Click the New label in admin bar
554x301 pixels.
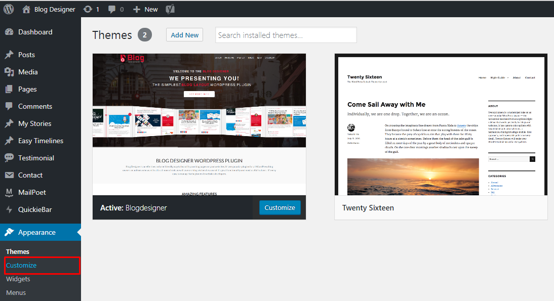click(x=151, y=10)
